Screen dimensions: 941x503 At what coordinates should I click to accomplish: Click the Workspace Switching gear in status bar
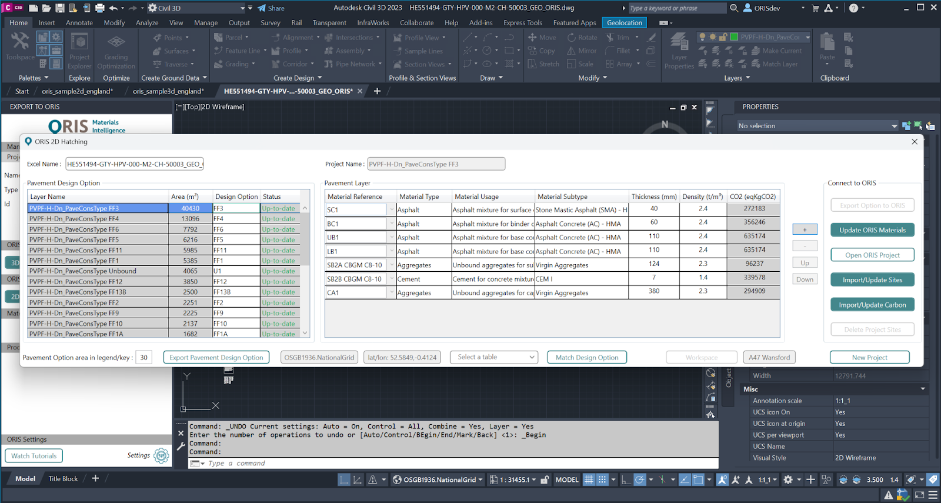pyautogui.click(x=788, y=479)
